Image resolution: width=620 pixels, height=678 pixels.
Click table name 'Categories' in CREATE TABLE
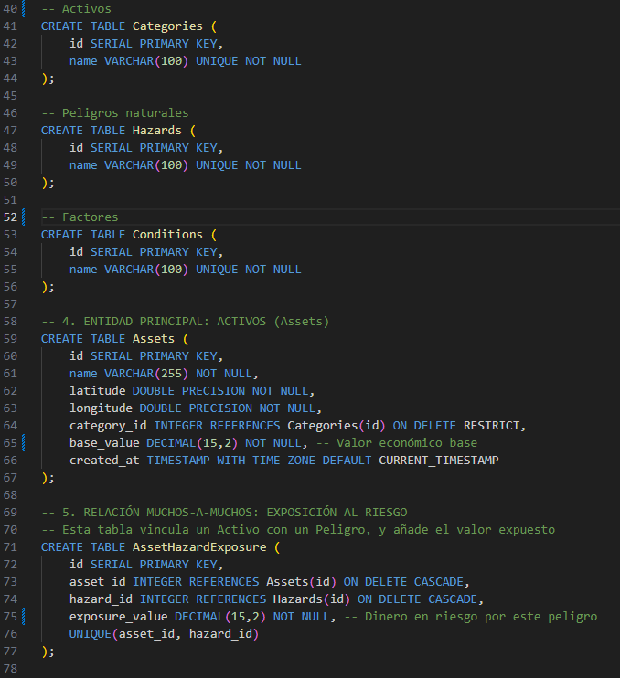coord(167,26)
